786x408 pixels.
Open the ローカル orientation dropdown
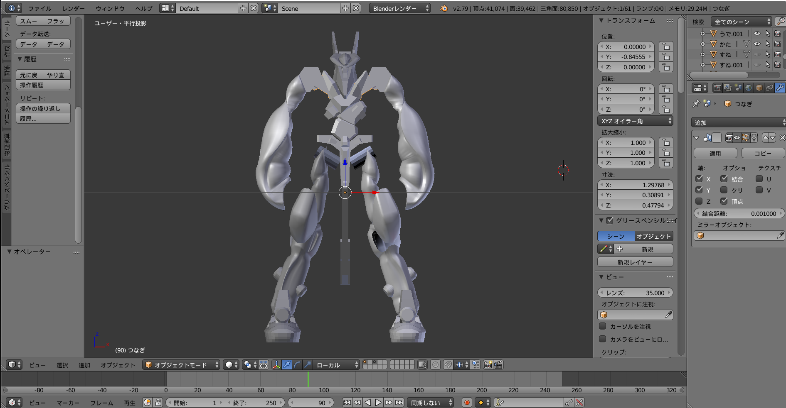(336, 365)
